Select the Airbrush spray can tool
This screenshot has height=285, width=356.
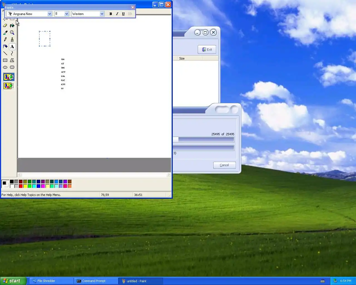5,46
